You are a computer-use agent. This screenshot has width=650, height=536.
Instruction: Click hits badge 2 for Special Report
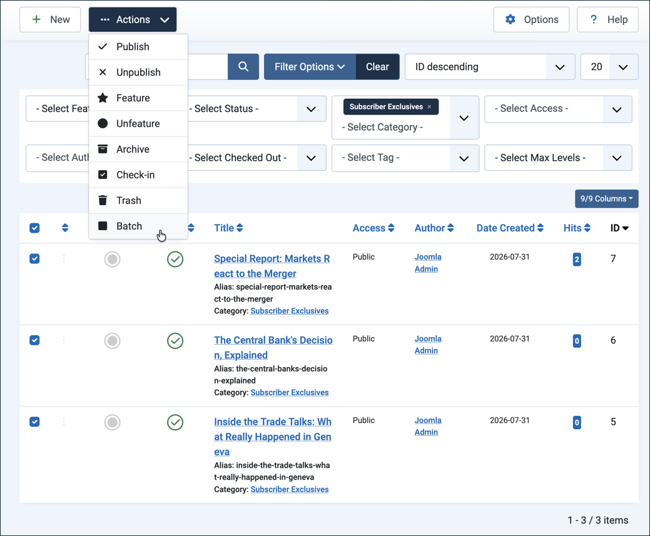[576, 260]
